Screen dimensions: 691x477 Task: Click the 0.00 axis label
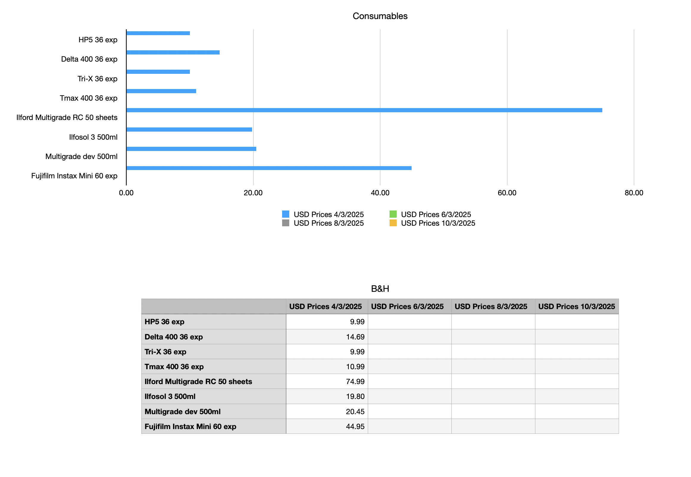pos(126,193)
